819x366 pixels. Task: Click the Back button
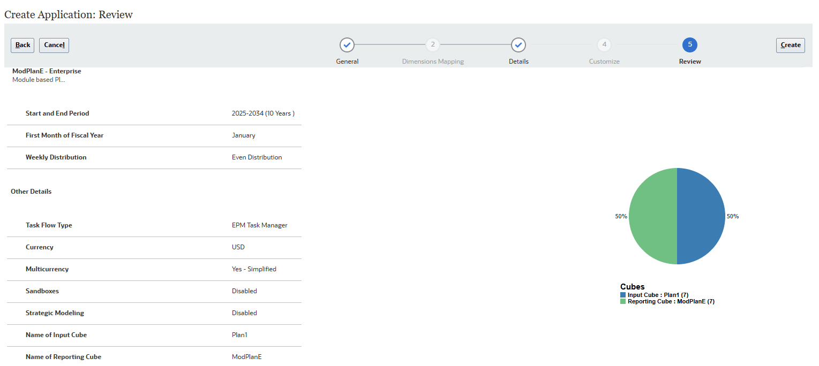click(22, 45)
